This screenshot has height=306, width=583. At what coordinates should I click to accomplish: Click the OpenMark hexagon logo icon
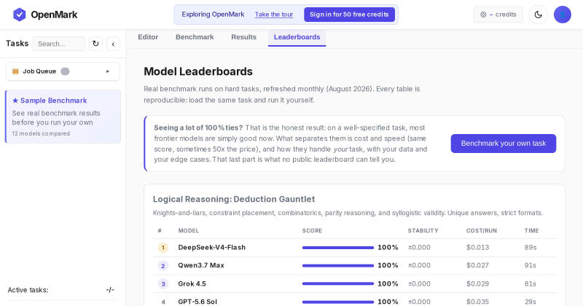pos(20,15)
